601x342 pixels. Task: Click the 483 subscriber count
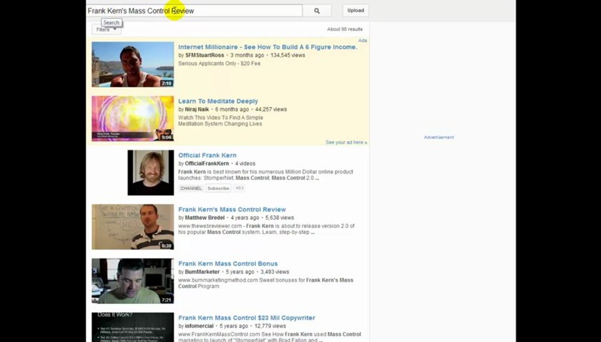[x=239, y=188]
